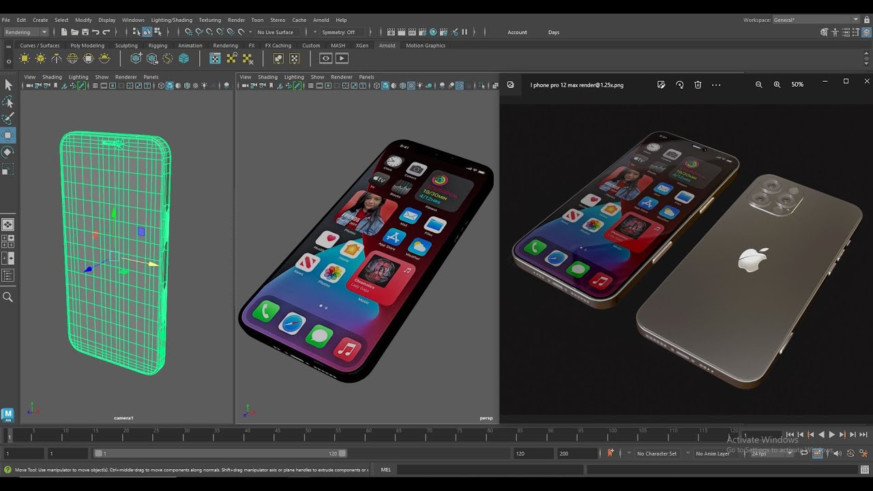Click the animation end frame 200 field
Viewport: 873px width, 491px height.
(x=577, y=453)
